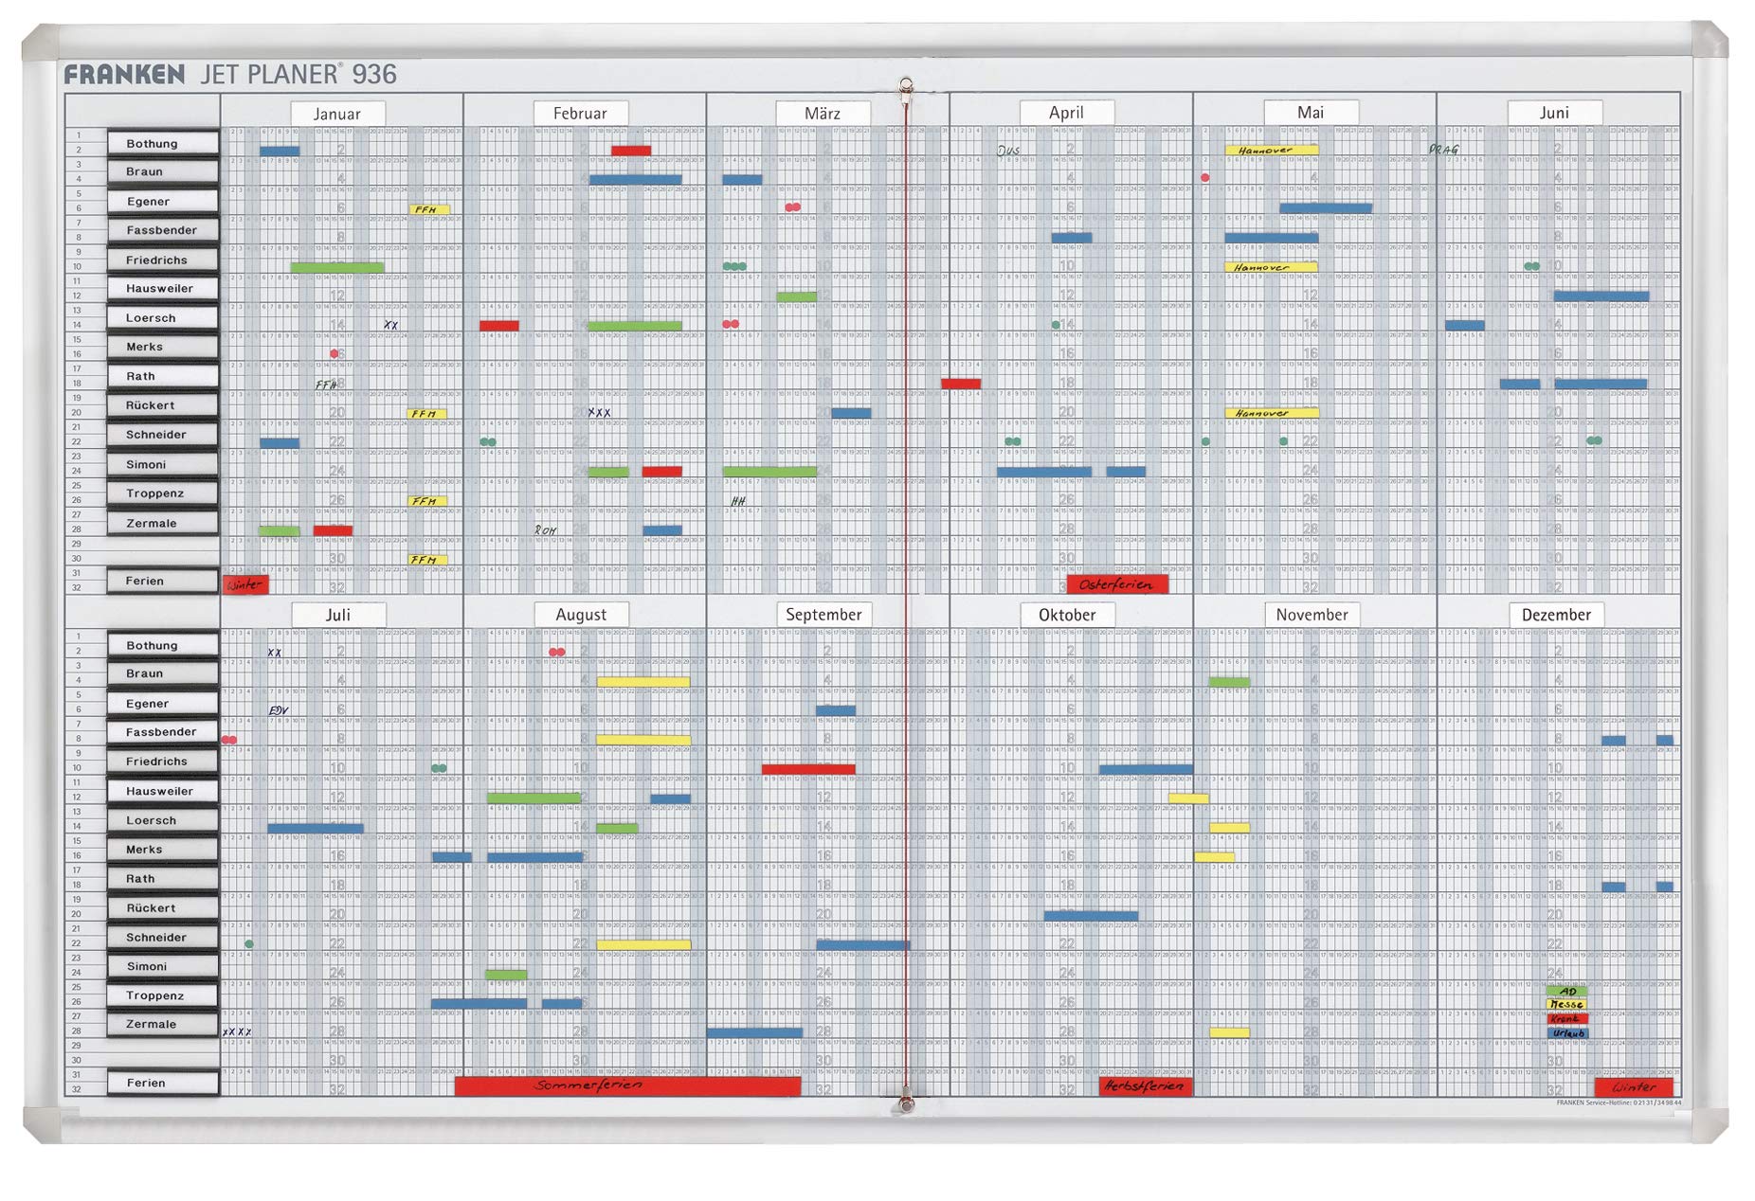Click the FRANKEN Service-Hotline text
Screen dimensions: 1755x1201
(x=1619, y=1102)
